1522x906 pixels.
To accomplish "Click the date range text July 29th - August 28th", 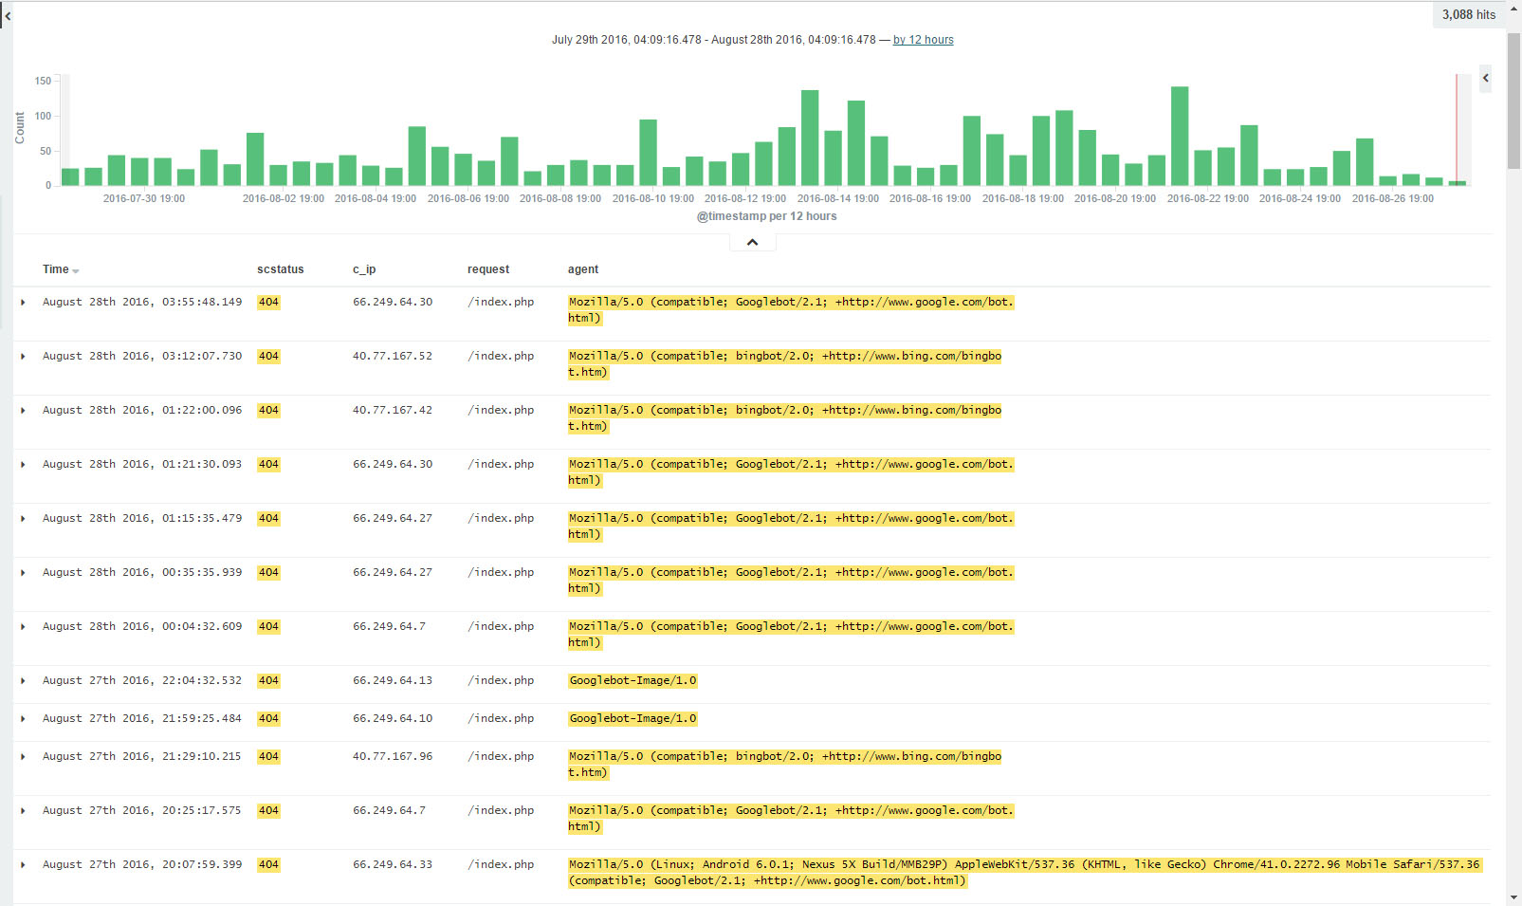I will (x=713, y=40).
